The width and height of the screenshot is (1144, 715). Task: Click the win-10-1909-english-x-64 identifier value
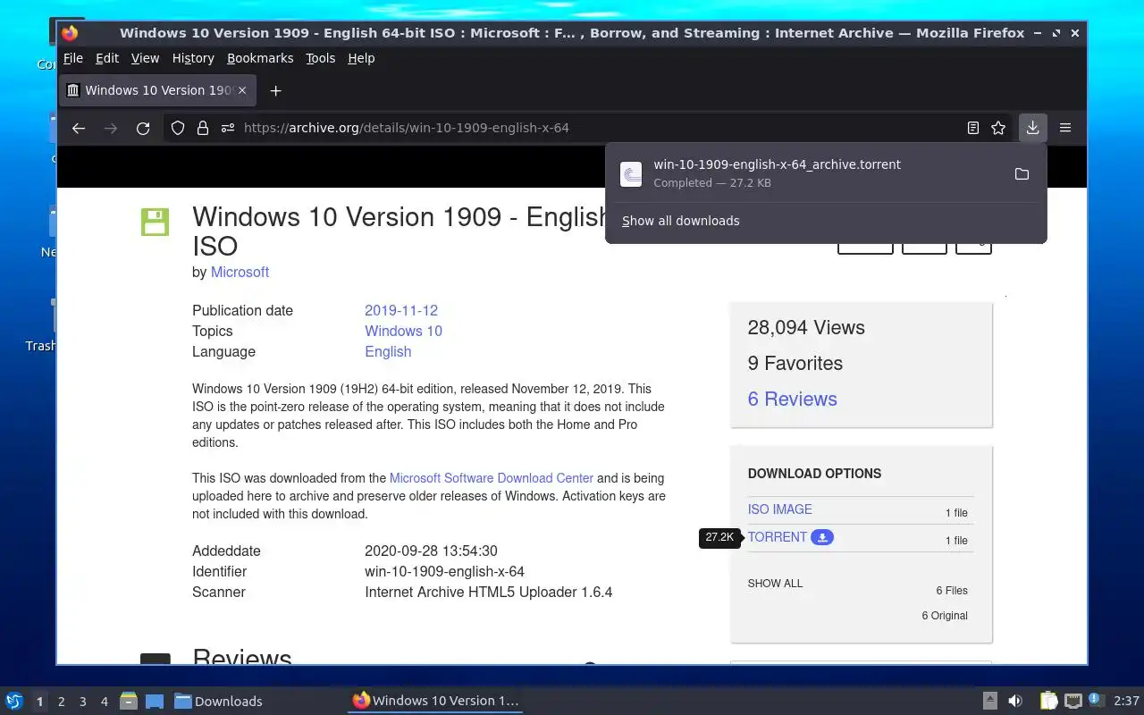click(x=444, y=571)
